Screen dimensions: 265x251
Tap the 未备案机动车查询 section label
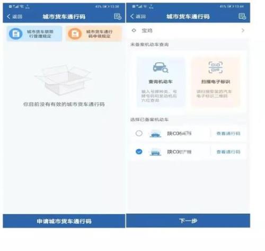149,45
